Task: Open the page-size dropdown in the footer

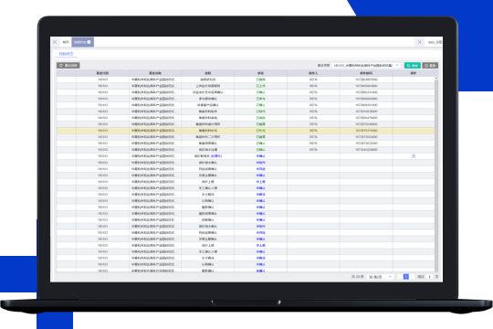Action: [x=380, y=277]
